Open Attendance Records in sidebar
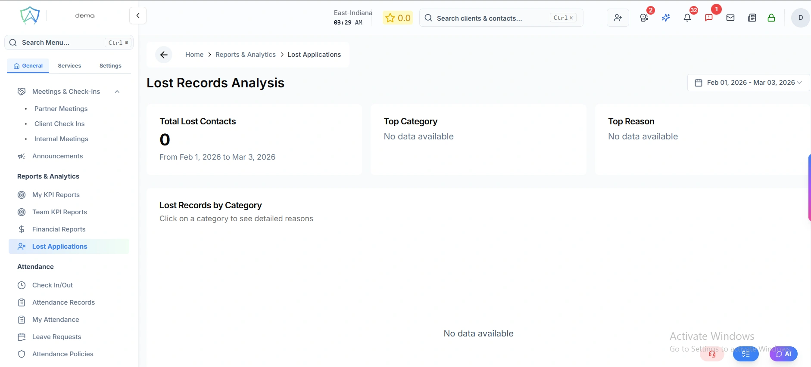 tap(63, 302)
